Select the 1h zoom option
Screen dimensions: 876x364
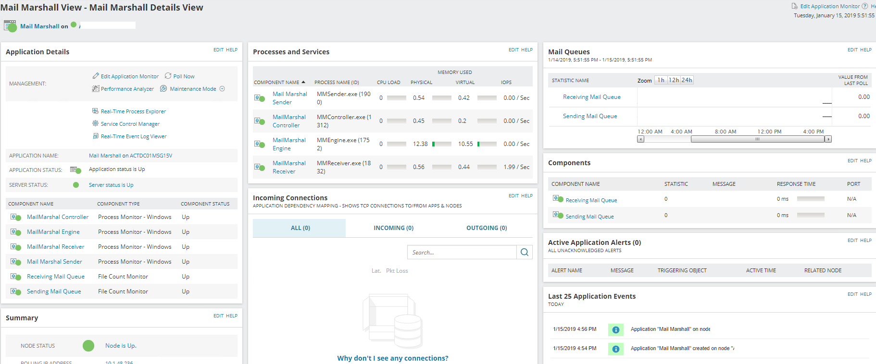pos(661,80)
